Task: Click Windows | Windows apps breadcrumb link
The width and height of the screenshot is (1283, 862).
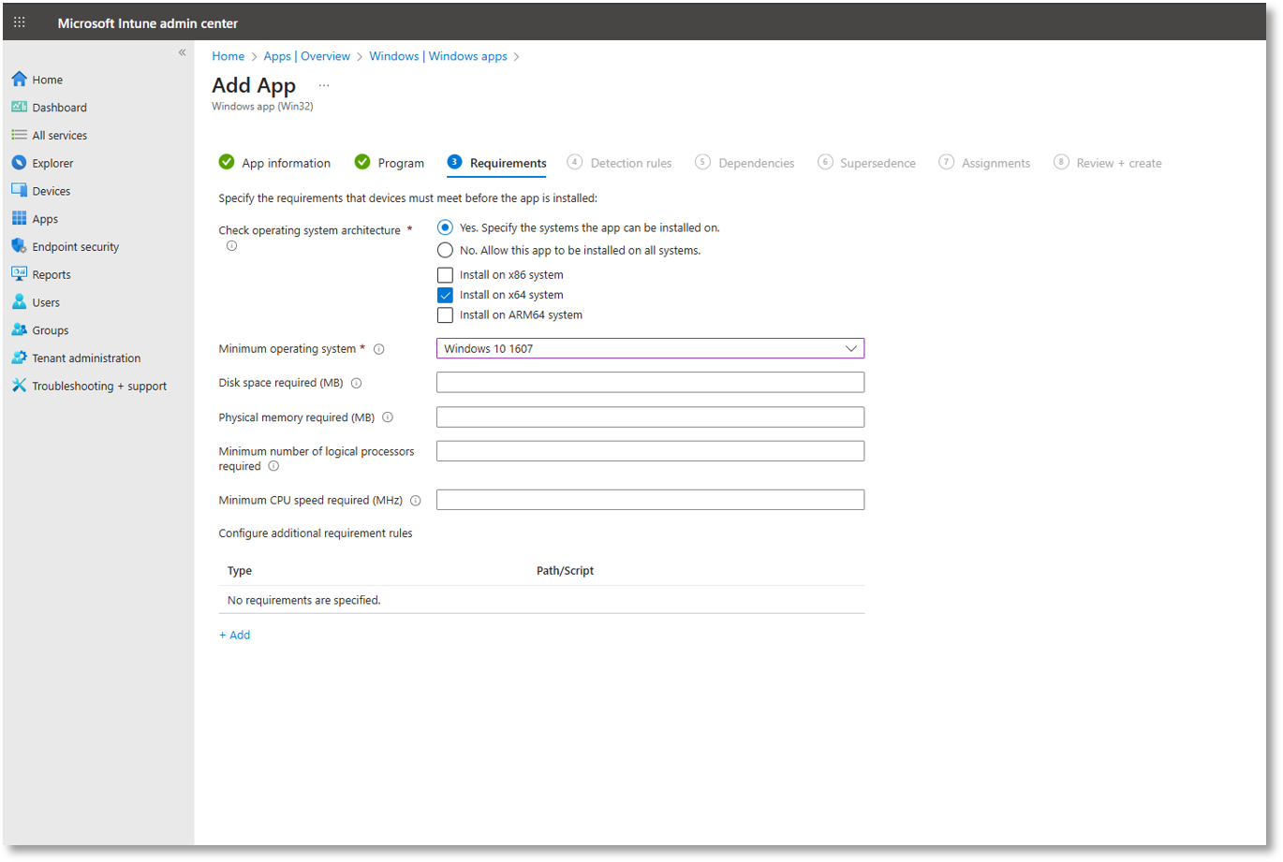Action: (438, 56)
